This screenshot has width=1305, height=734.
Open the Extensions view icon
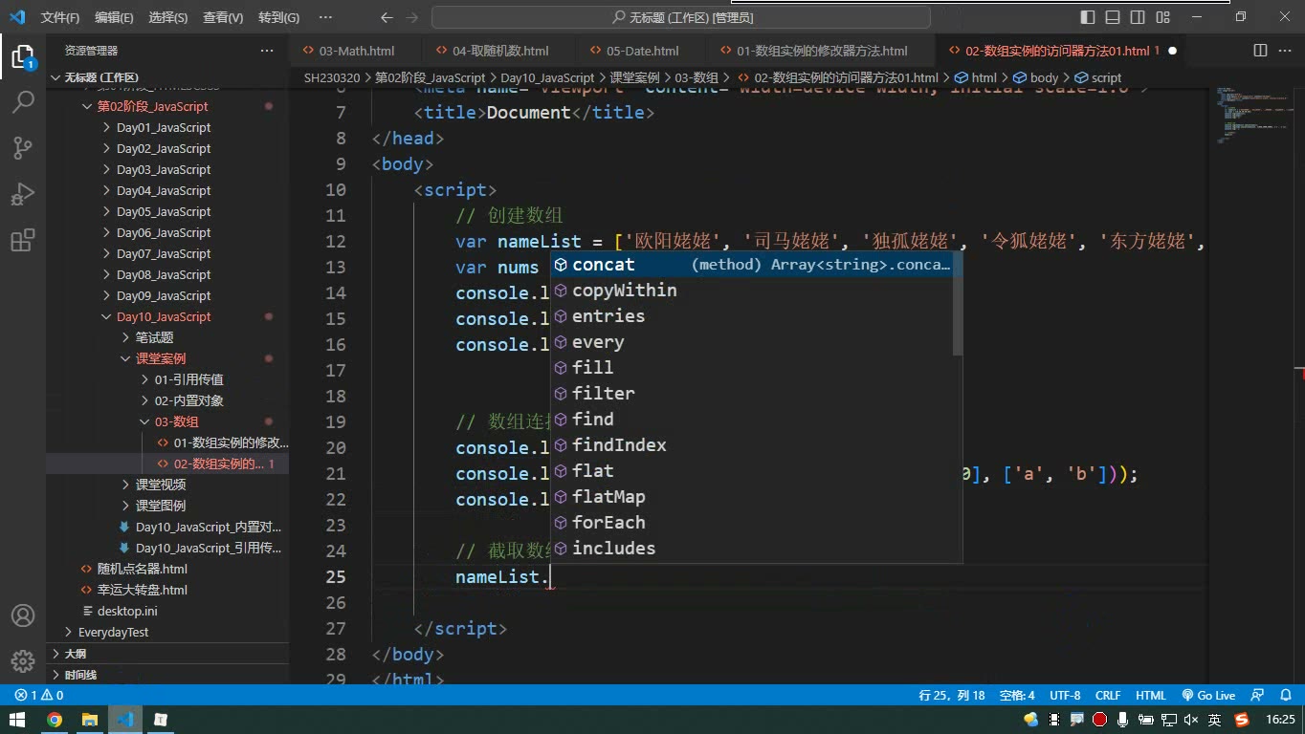[23, 240]
